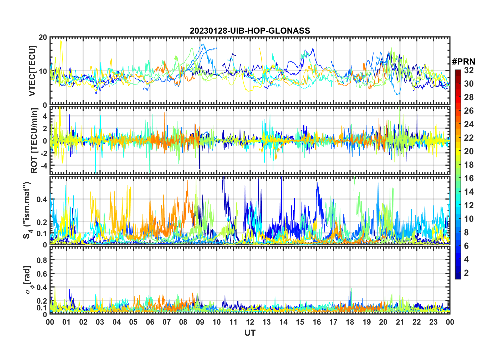
Task: Click the colorbar tick label 24
Action: pyautogui.click(x=469, y=124)
